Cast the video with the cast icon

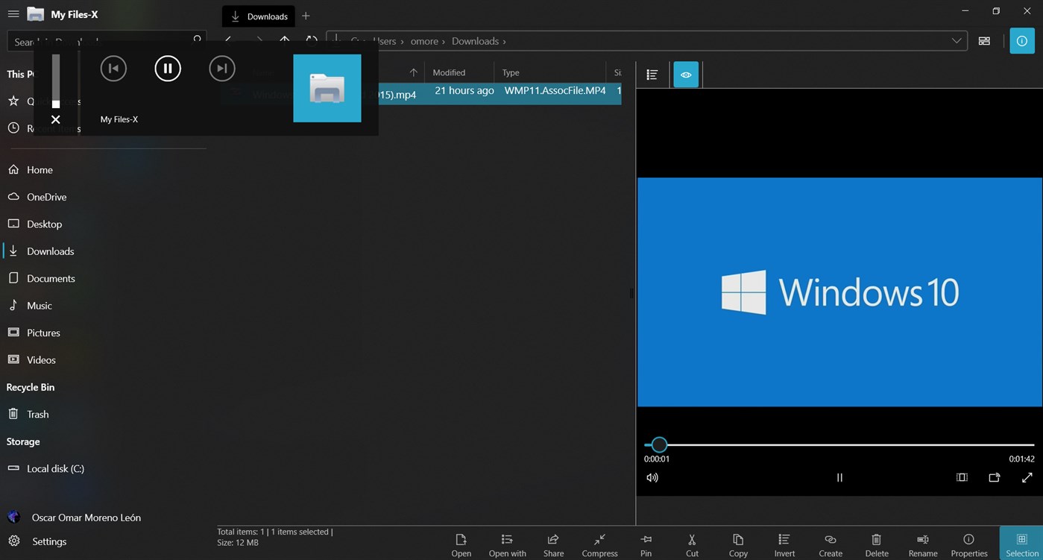994,477
